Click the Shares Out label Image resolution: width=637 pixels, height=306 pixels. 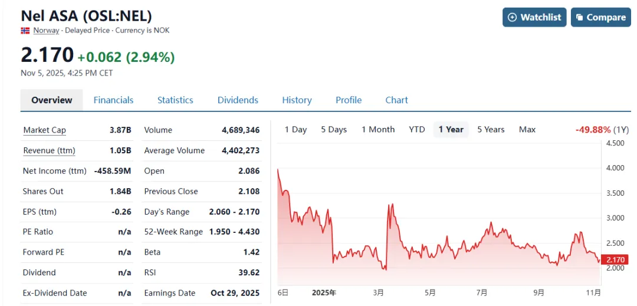tap(43, 191)
